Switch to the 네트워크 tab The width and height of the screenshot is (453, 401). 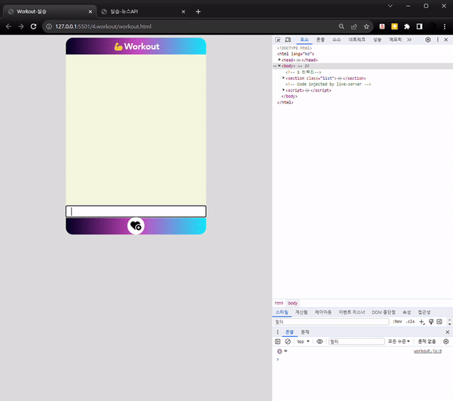357,39
